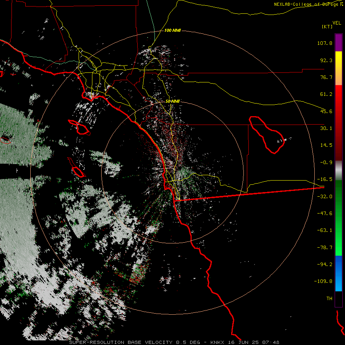Click the -109.8 velocity scale value
This screenshot has height=345, width=345.
(x=323, y=281)
